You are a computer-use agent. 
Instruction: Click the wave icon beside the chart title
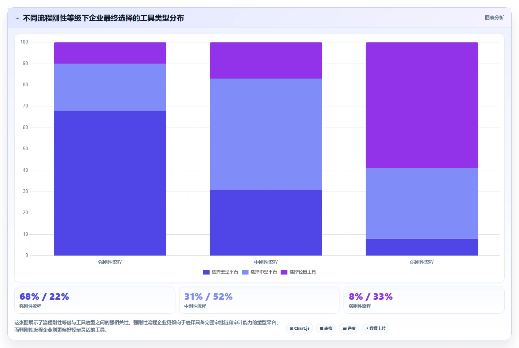[x=17, y=18]
